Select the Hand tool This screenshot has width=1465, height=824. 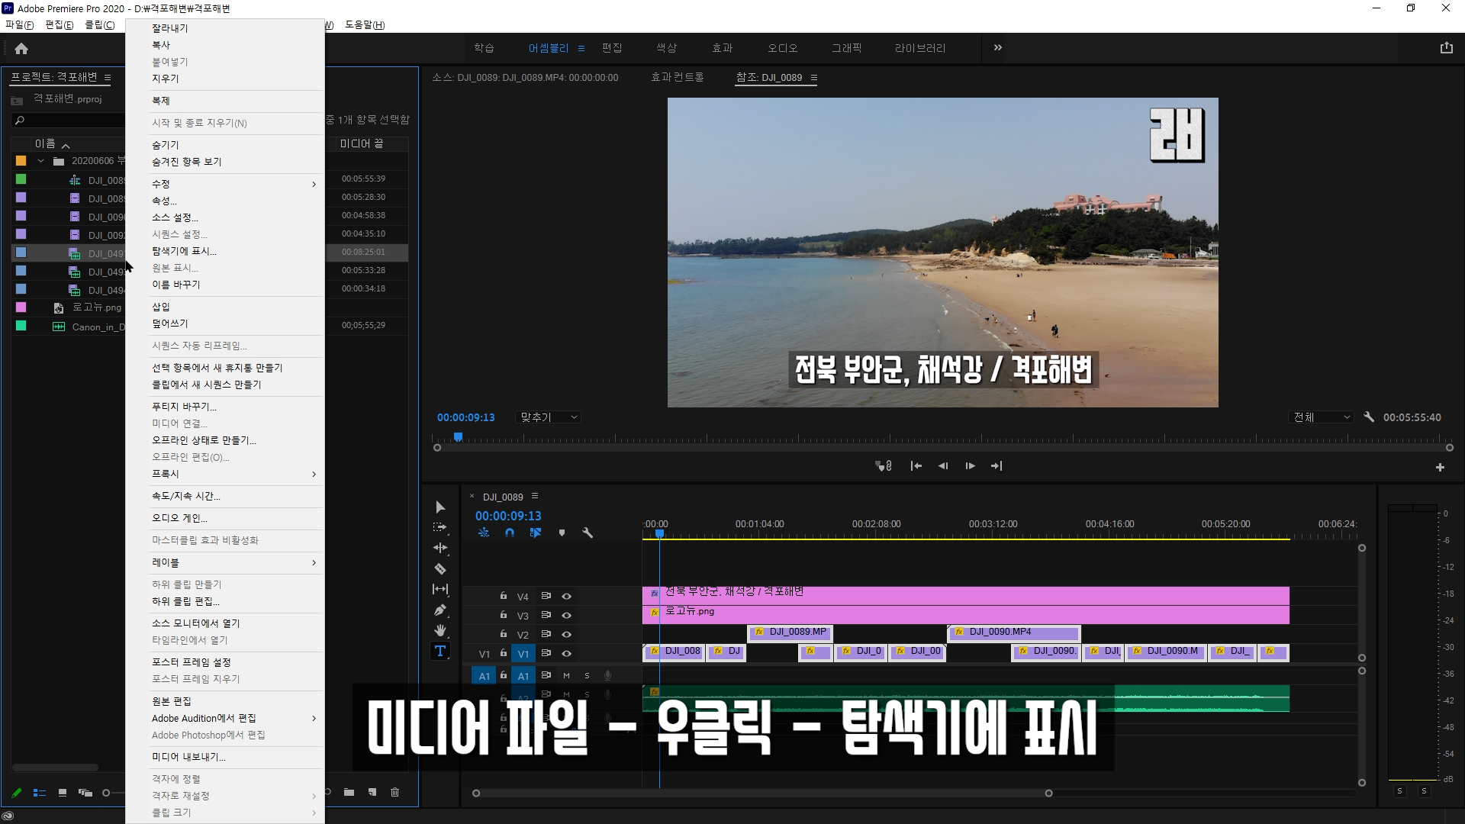pos(440,630)
